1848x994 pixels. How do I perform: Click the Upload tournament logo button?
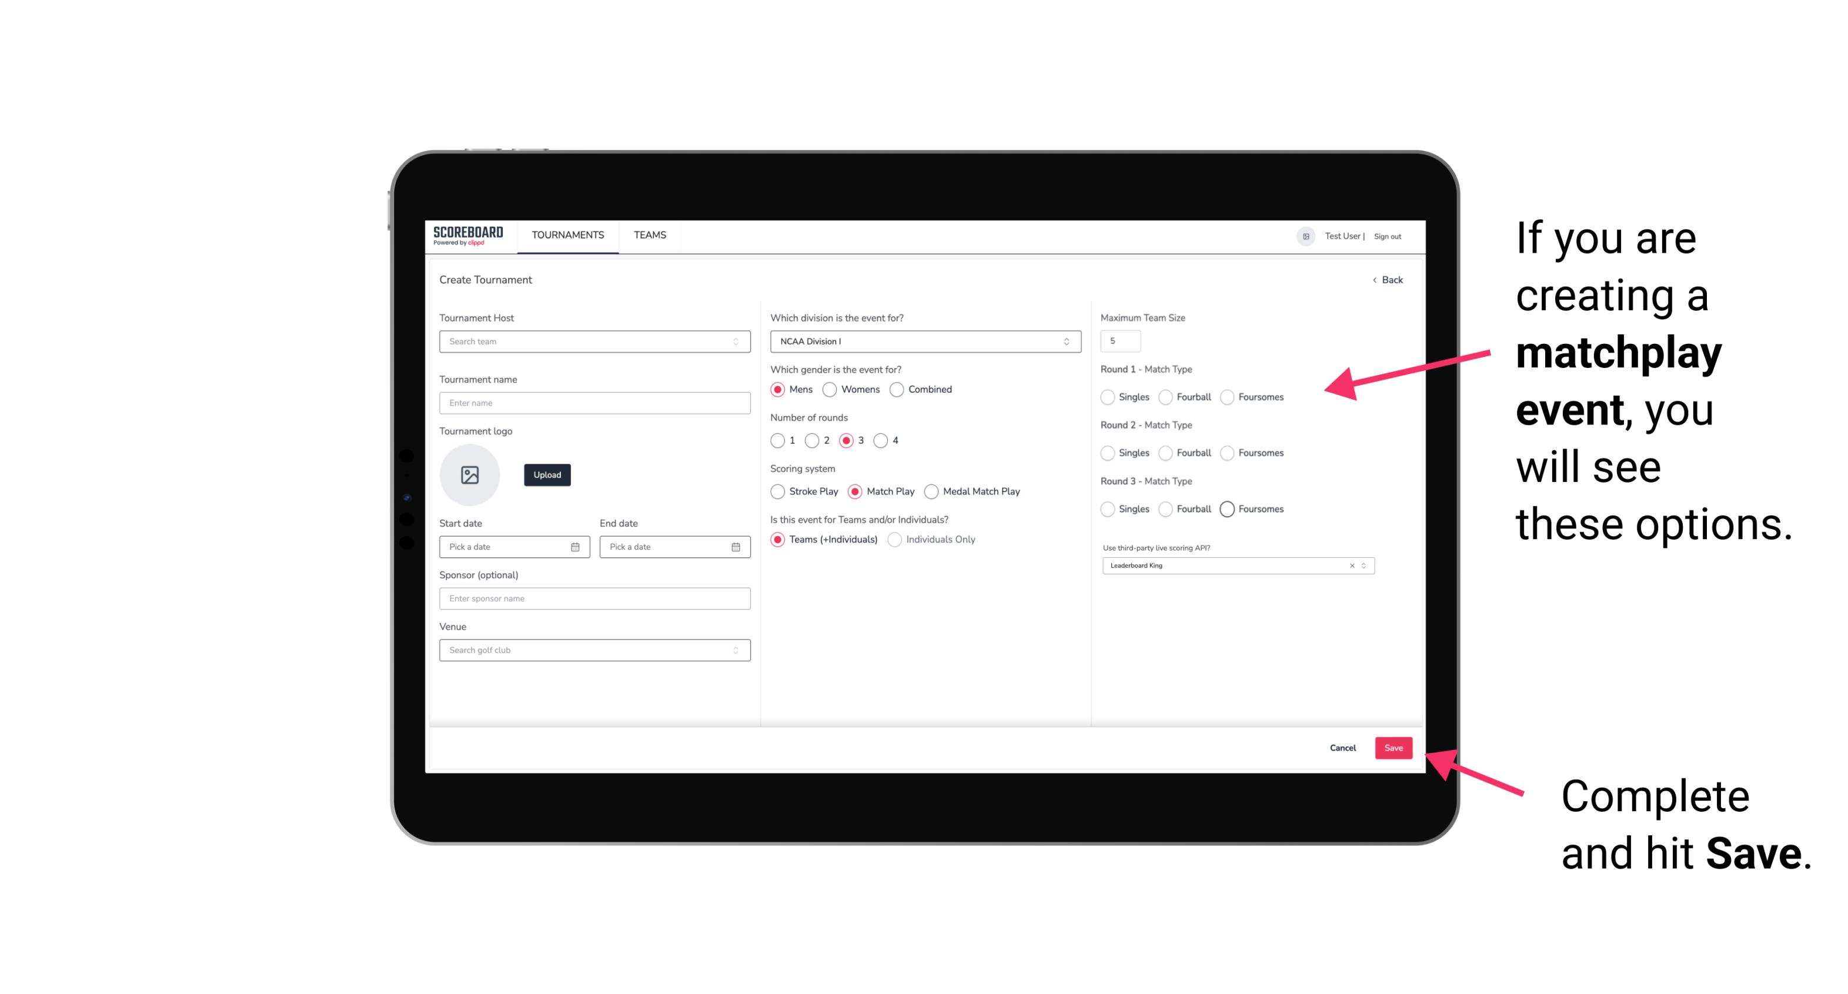(547, 475)
